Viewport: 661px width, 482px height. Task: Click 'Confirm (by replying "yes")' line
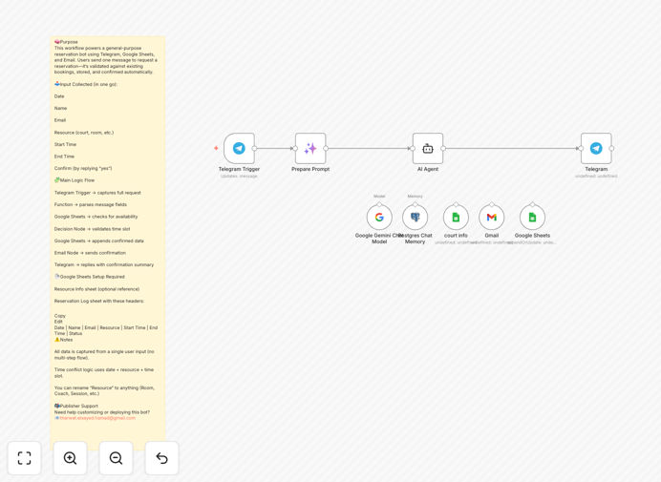(x=83, y=168)
